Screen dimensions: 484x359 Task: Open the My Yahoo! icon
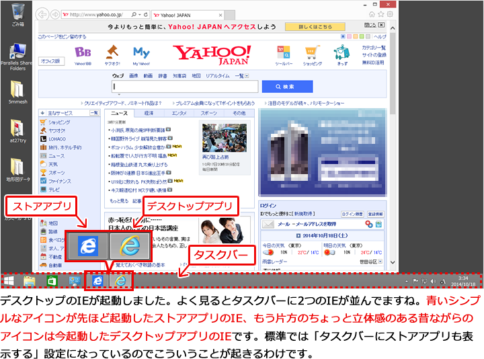(x=141, y=52)
